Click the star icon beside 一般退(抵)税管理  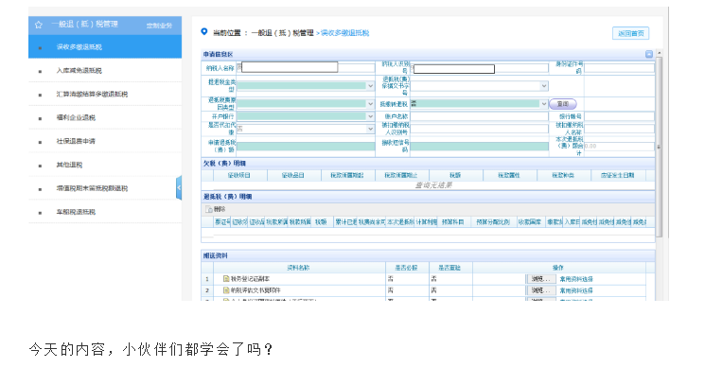[x=39, y=25]
